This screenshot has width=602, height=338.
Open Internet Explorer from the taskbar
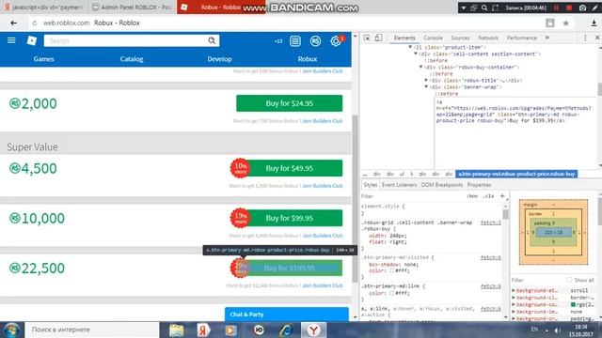286,330
